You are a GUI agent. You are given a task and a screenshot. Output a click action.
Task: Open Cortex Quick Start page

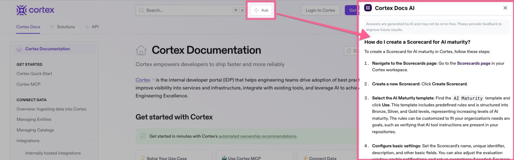pyautogui.click(x=34, y=74)
